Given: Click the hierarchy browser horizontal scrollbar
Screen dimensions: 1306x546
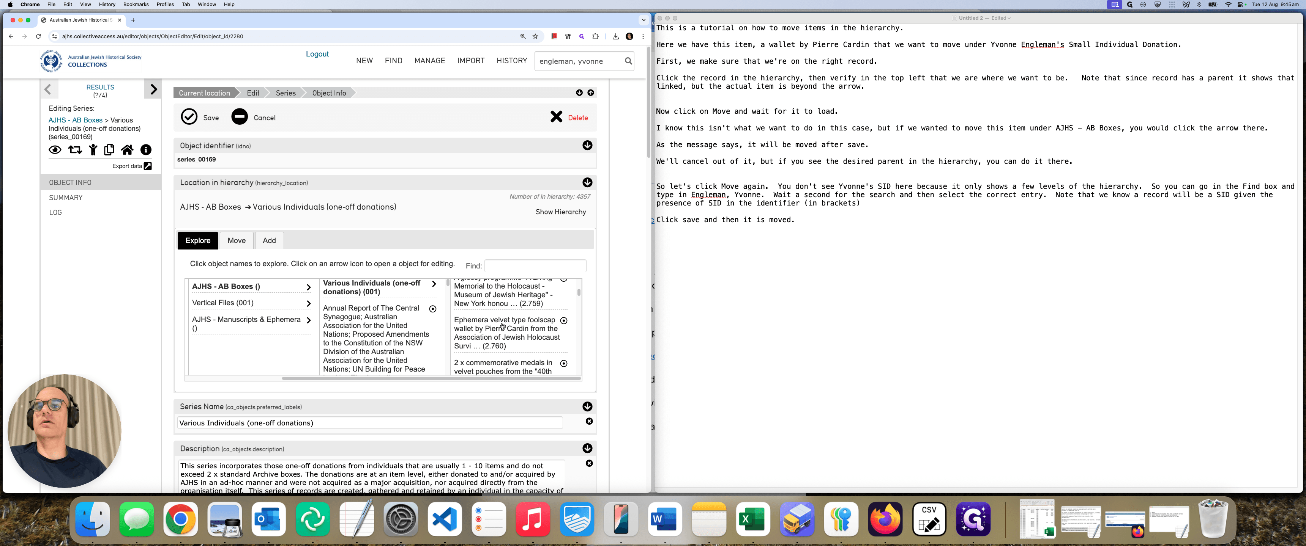Looking at the screenshot, I should pyautogui.click(x=431, y=378).
